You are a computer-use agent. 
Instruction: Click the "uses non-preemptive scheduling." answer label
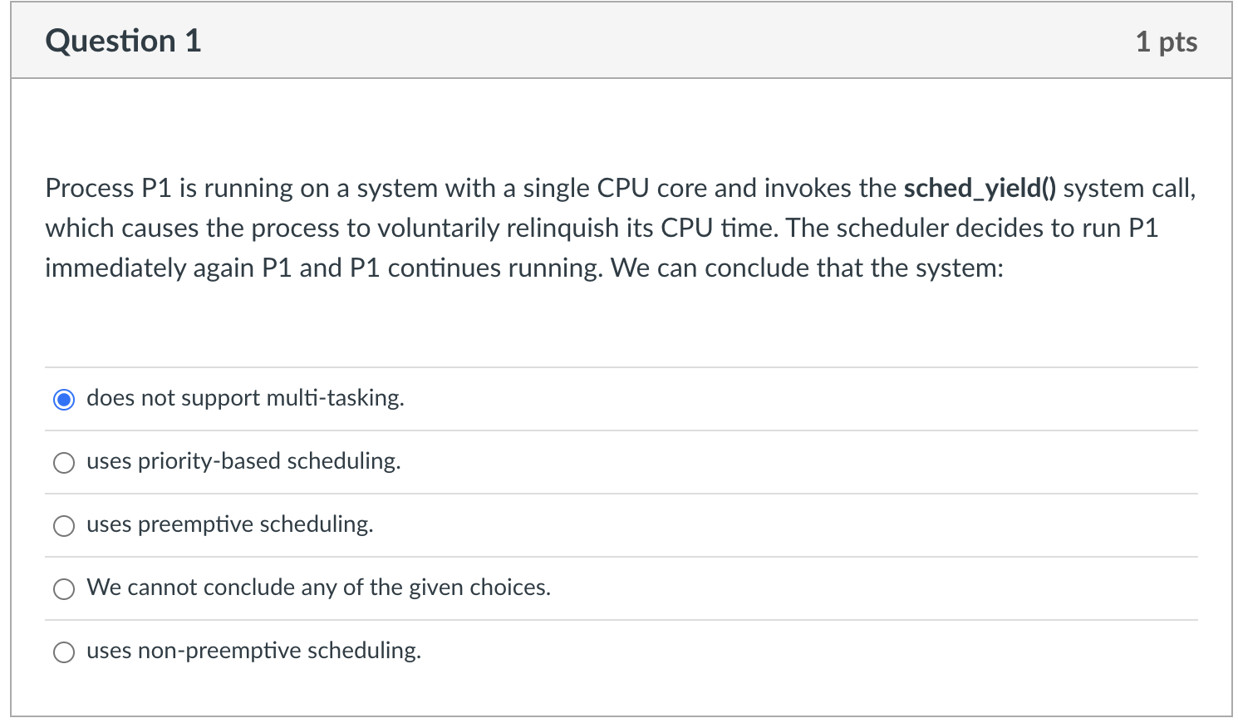253,651
